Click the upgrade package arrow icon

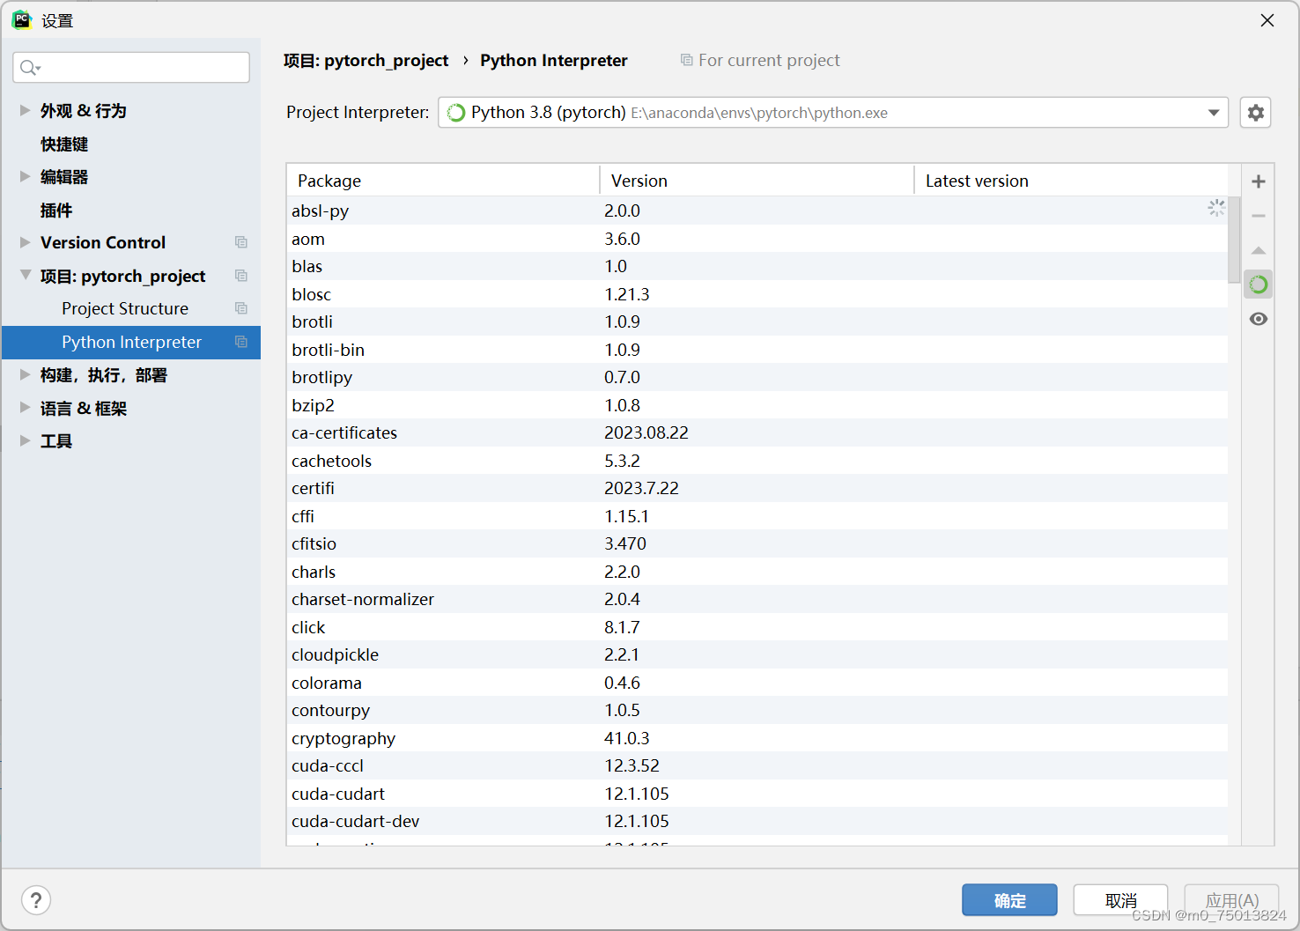pos(1258,249)
